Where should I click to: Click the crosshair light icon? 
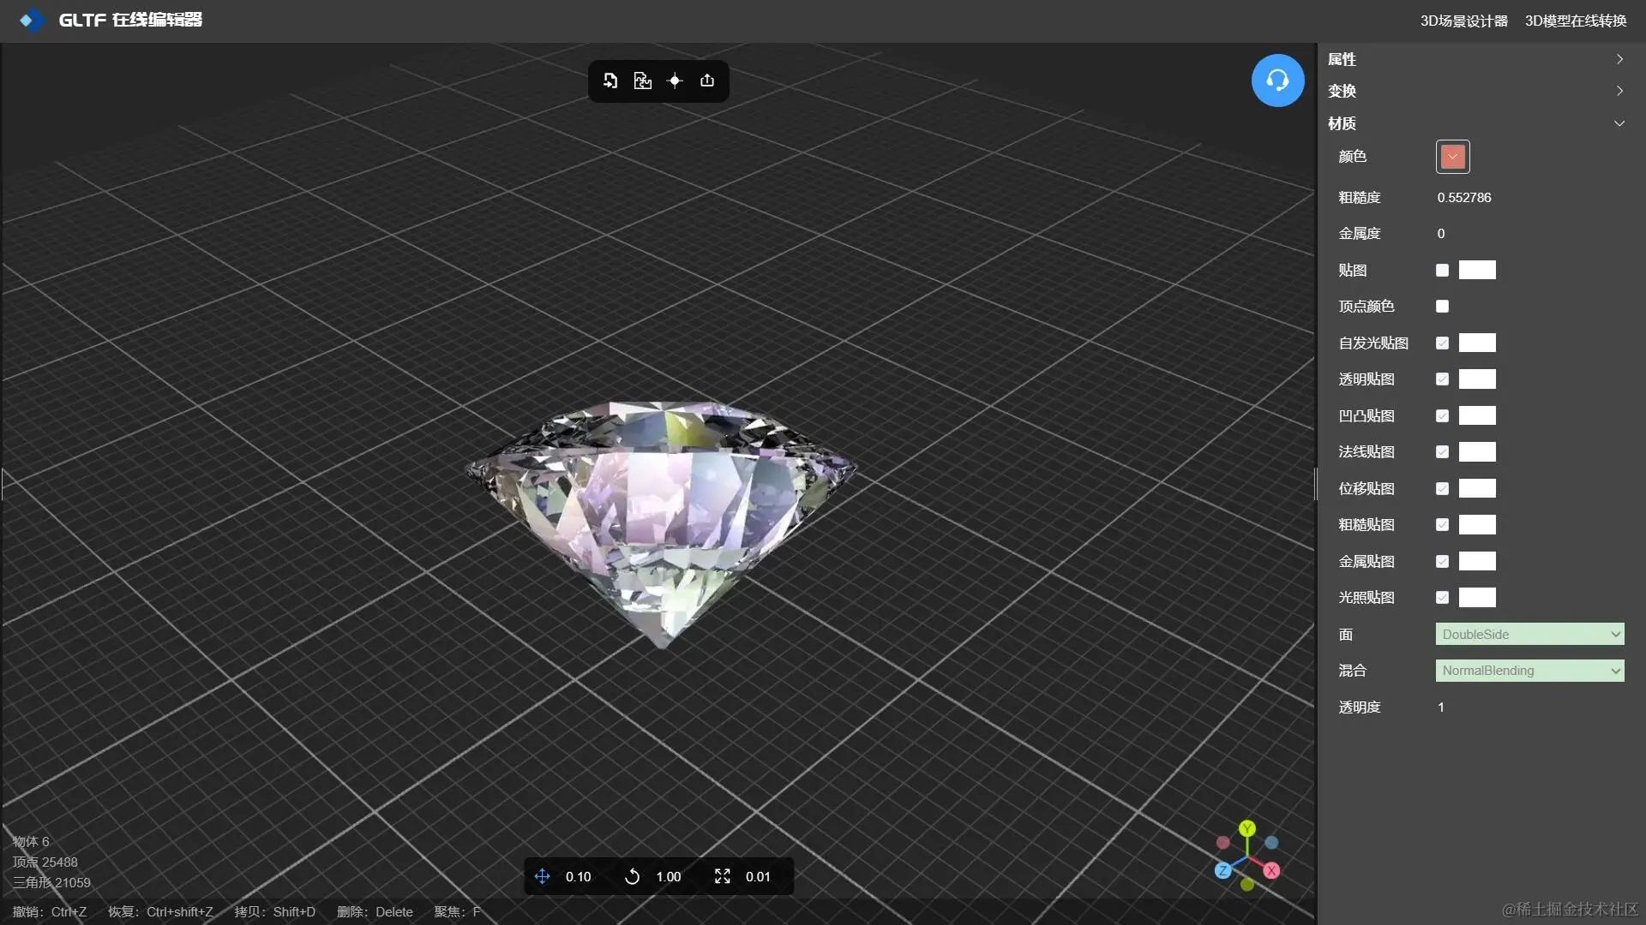(675, 81)
